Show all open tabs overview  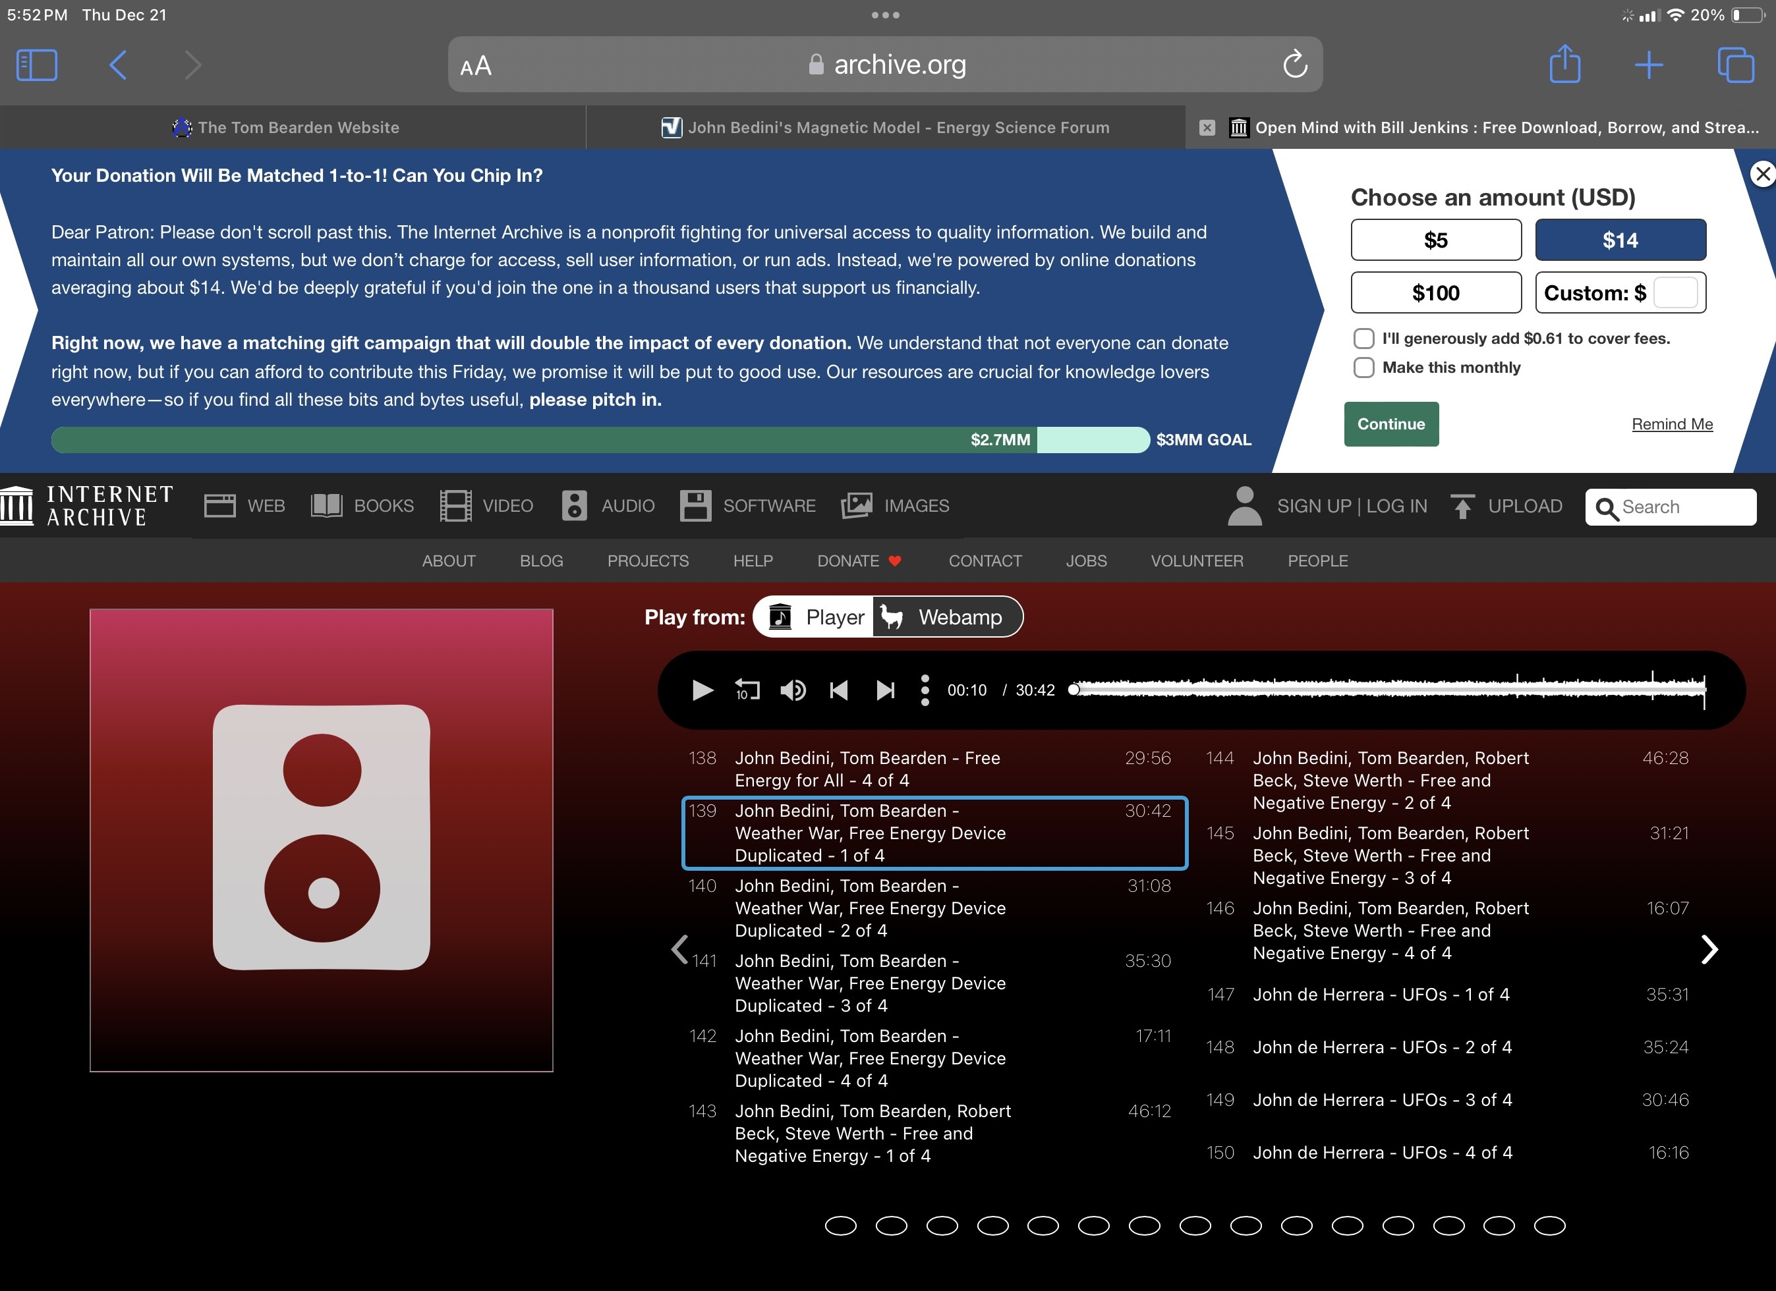click(x=1735, y=65)
